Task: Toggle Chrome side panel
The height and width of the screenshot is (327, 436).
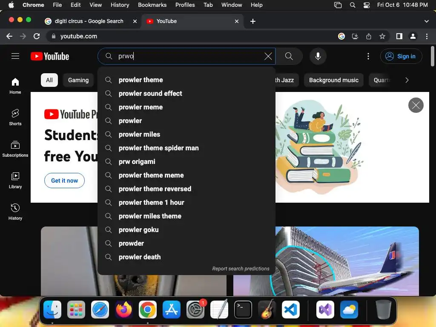Action: pyautogui.click(x=399, y=36)
